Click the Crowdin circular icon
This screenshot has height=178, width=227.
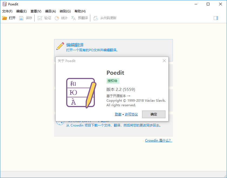(x=60, y=123)
